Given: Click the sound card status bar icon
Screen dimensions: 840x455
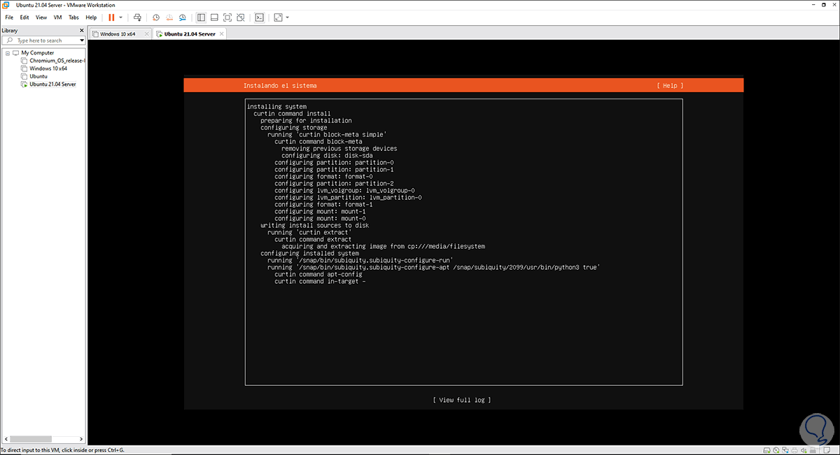Looking at the screenshot, I should click(x=804, y=450).
